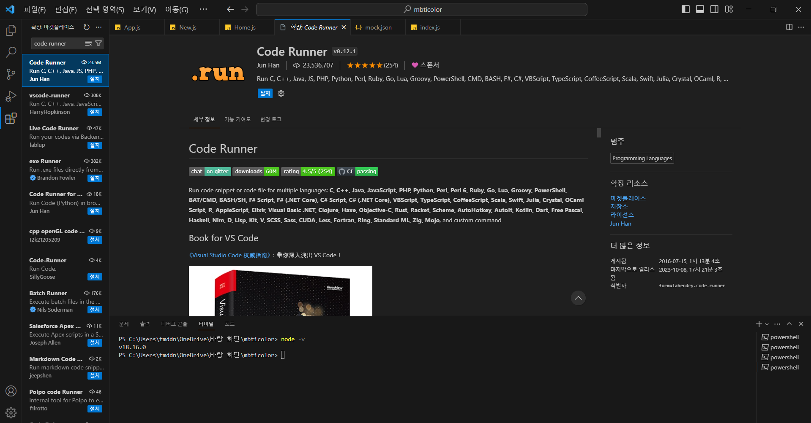Screen dimensions: 811x423
Task: Click the 마켓플레이스 resource link
Action: click(628, 198)
